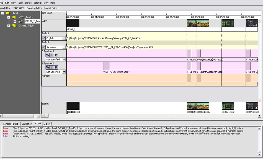
Task: Click the Letterbox (L) button for Subpicture 1
Action: point(52,55)
